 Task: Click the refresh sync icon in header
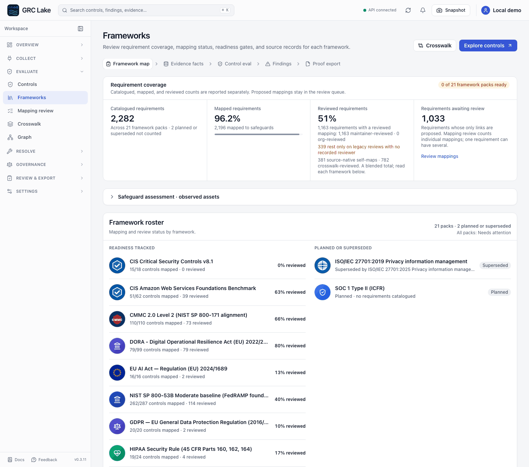point(408,10)
